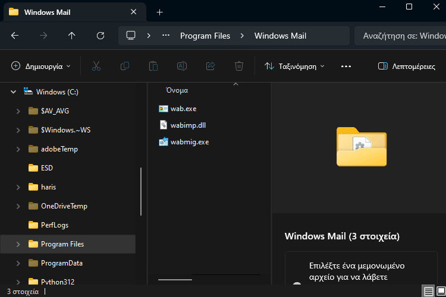Open a new File Explorer tab

pyautogui.click(x=159, y=12)
